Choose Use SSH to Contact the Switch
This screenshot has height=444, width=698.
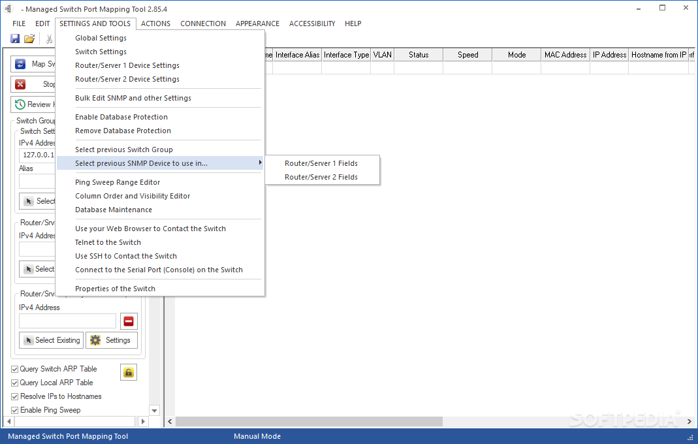[160, 257]
